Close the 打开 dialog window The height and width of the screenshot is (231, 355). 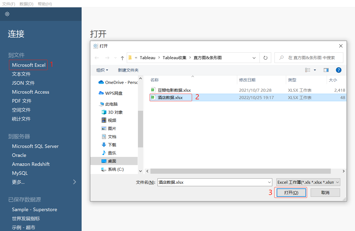[x=341, y=46]
